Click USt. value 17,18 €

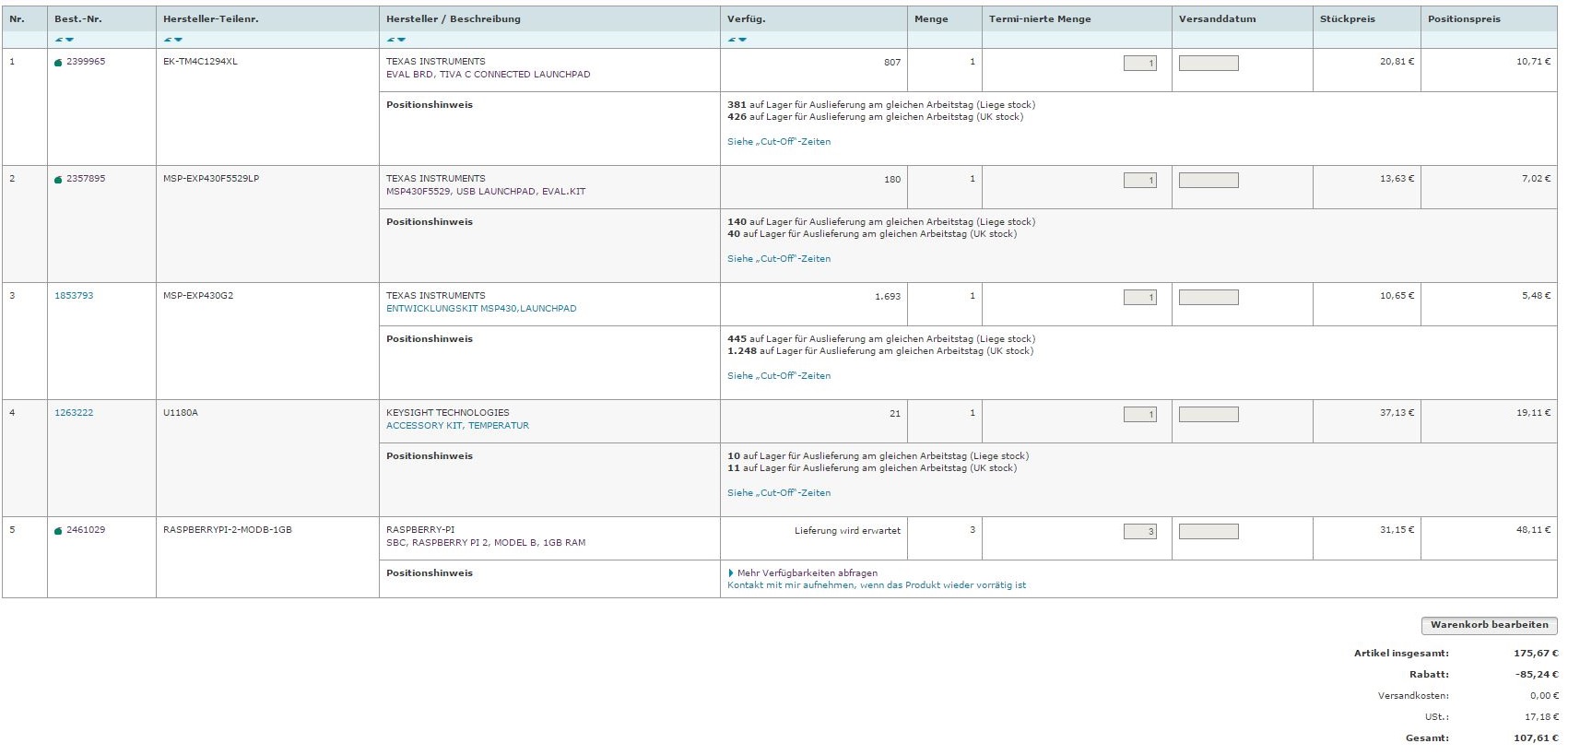click(1541, 717)
